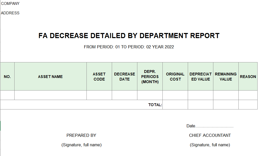Click empty data cell under DECREASE DATE
The image size is (264, 156).
[x=125, y=95]
